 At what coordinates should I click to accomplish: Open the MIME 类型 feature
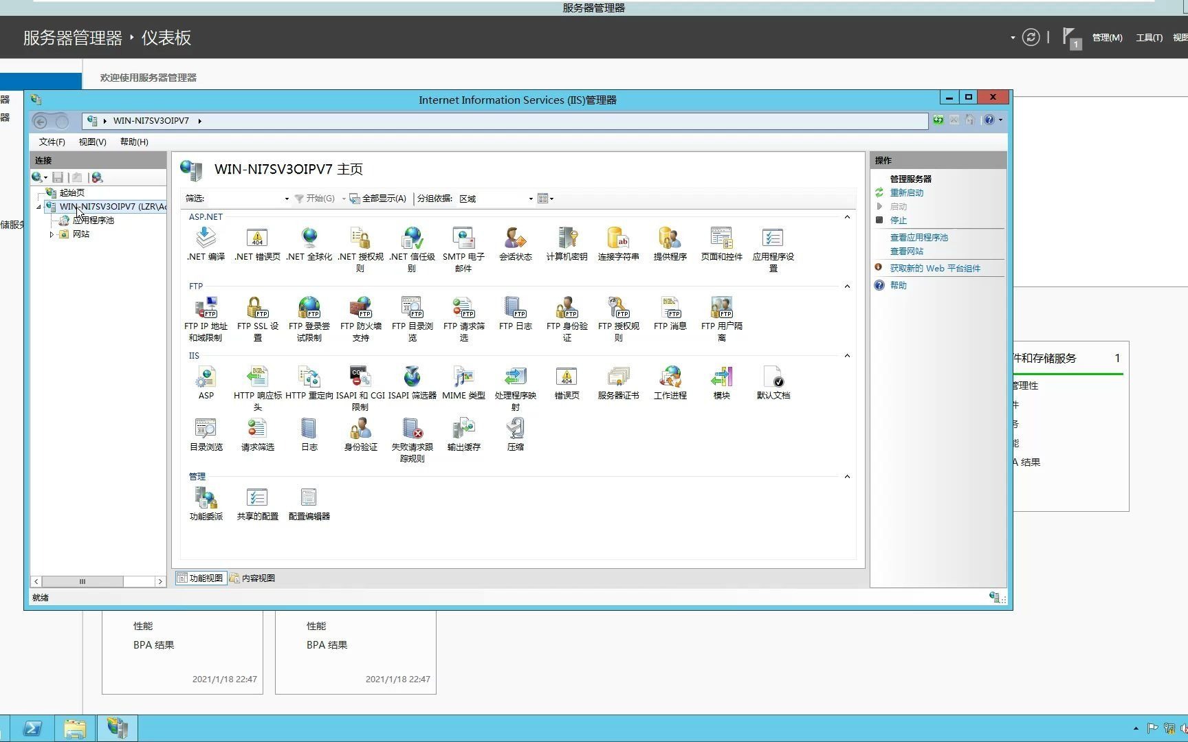[x=463, y=383]
